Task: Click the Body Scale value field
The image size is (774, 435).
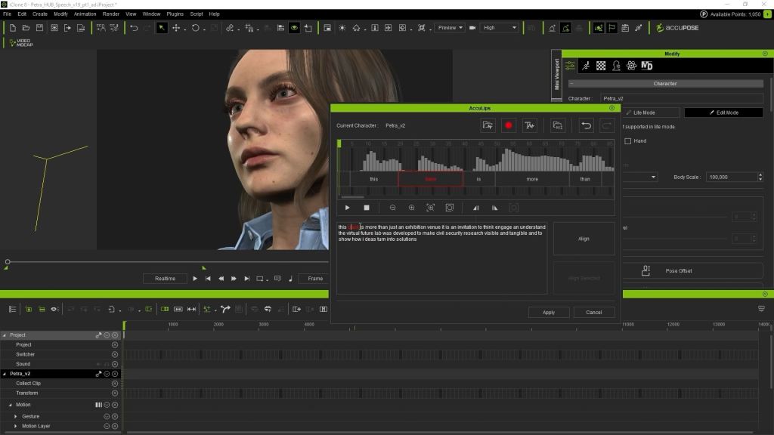Action: click(732, 177)
